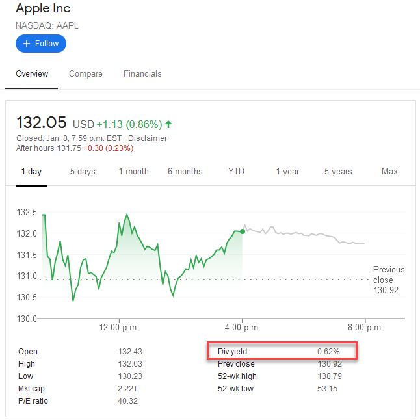Click the 130.0 y-axis label

[x=27, y=319]
